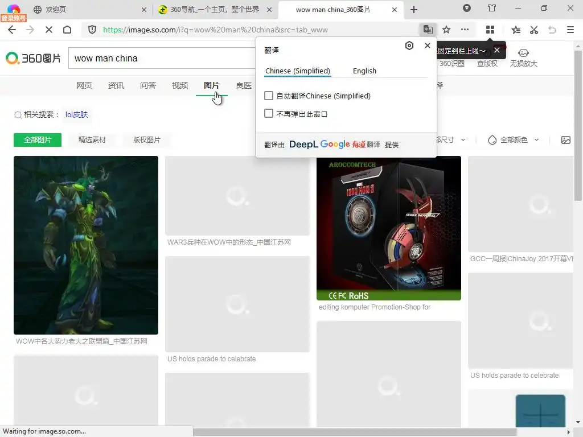Stop the page from loading
Viewport: 583px width, 437px height.
[x=49, y=30]
